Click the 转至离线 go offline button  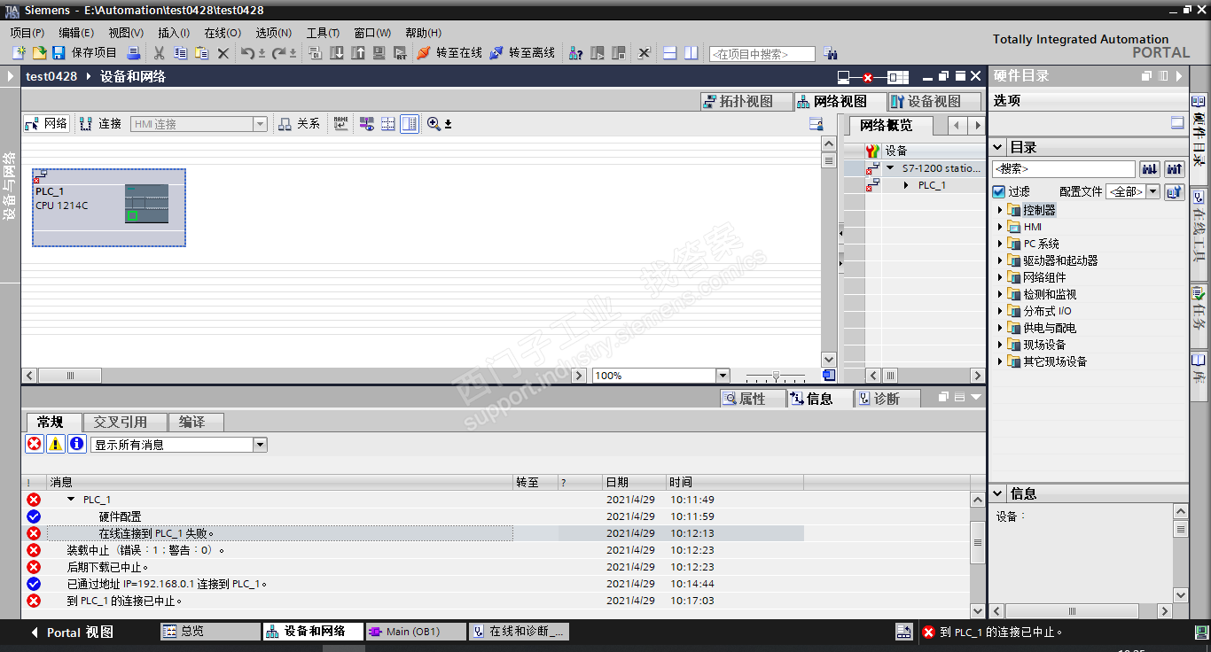pyautogui.click(x=522, y=53)
